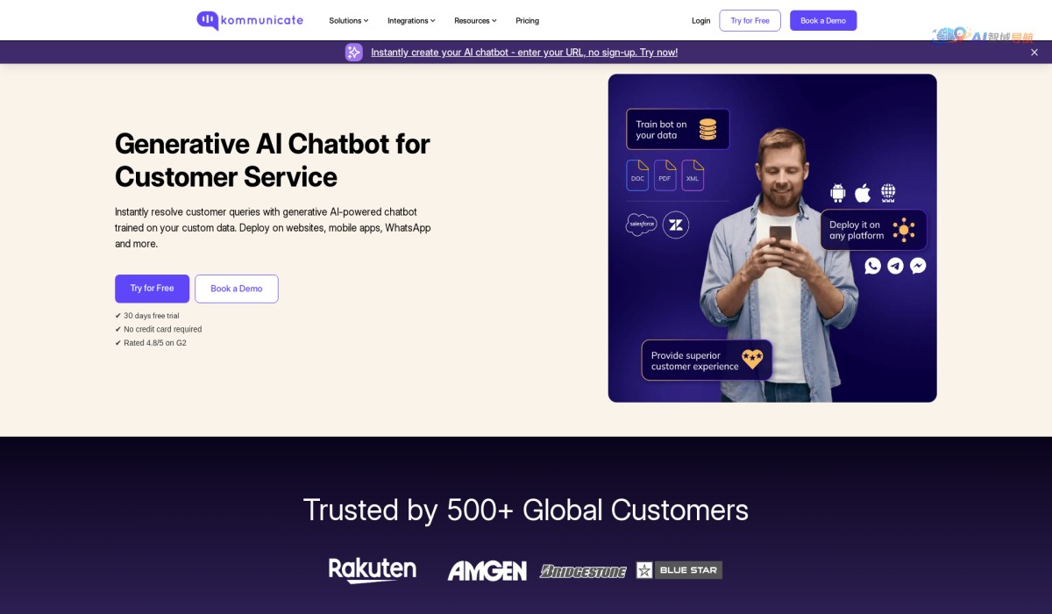Viewport: 1052px width, 614px height.
Task: Click the Kommunicate logo in header
Action: (x=250, y=20)
